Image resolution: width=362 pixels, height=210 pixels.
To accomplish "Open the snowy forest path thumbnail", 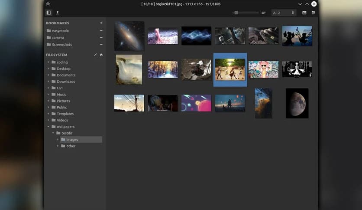I will coord(163,69).
